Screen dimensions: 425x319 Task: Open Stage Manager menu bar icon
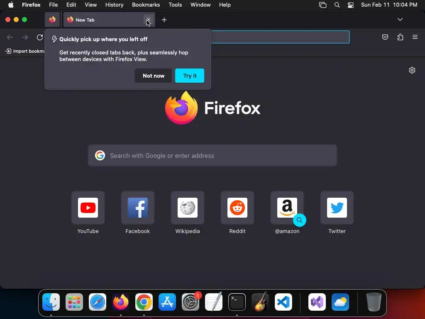[x=322, y=5]
